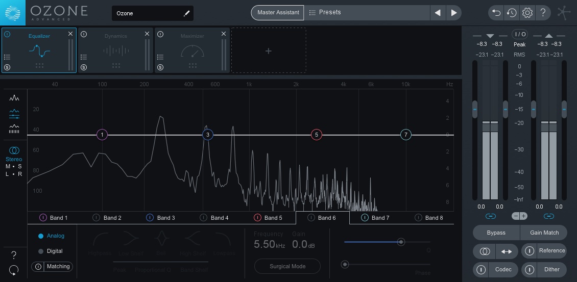Open settings gear icon
Screen dimensions: 577x282
coord(527,13)
